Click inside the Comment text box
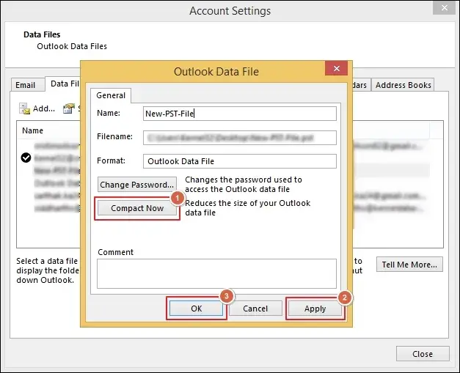Viewport: 460px width, 373px height. pos(216,273)
